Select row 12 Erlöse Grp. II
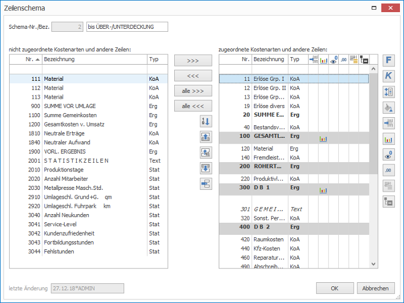Image resolution: width=404 pixels, height=303 pixels. click(x=294, y=88)
